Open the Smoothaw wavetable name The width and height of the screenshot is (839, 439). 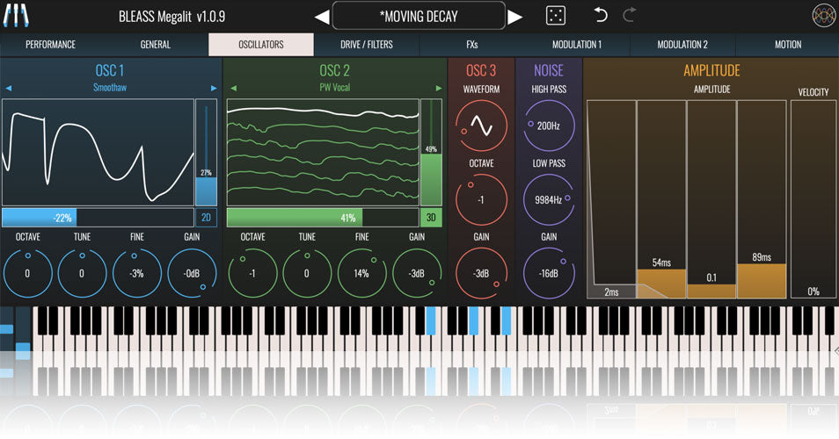coord(110,88)
